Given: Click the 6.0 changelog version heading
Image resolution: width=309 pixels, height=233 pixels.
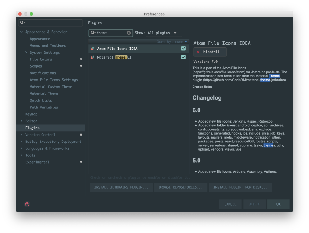Looking at the screenshot, I should [196, 110].
